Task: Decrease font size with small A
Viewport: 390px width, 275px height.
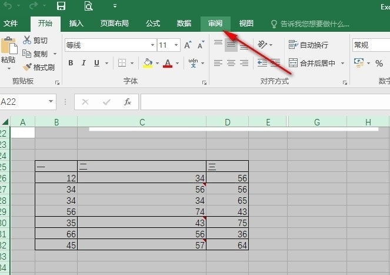Action: [201, 45]
